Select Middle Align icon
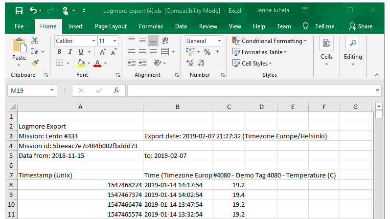Screen dimensions: 390x219 point(142,41)
